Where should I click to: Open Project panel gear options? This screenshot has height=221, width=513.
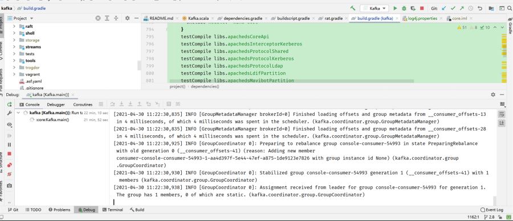127,18
